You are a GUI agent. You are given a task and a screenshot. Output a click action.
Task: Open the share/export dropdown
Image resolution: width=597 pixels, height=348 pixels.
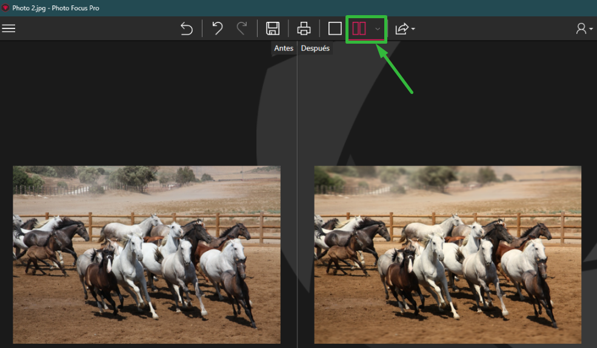pos(405,28)
